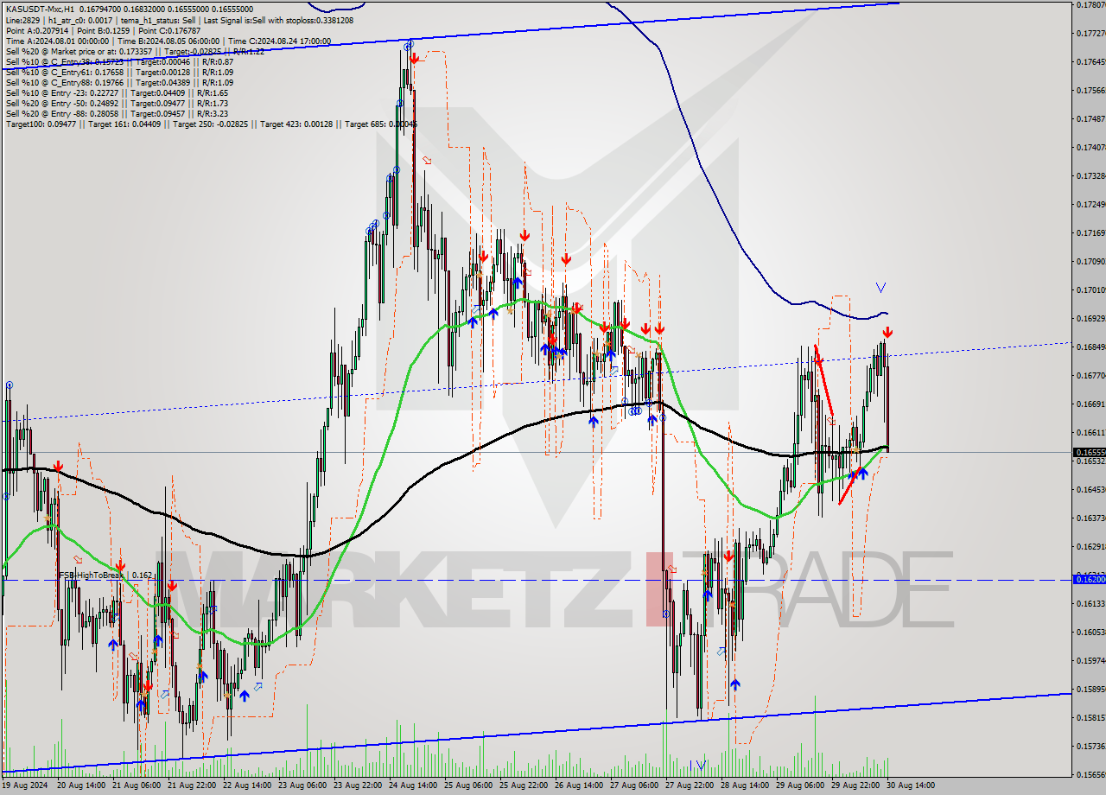Click the 0.17169 price axis label
1106x795 pixels.
tap(1090, 232)
